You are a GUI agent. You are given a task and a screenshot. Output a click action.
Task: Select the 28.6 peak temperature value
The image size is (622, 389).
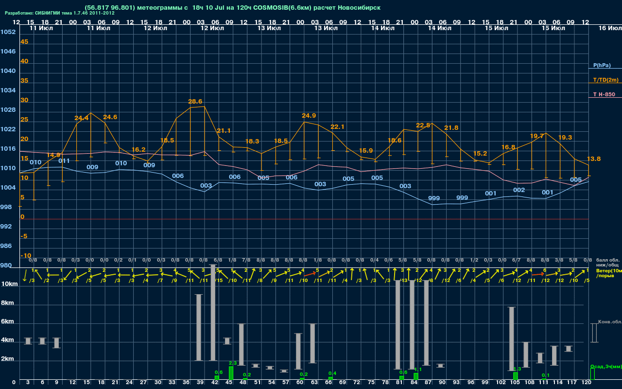point(195,102)
